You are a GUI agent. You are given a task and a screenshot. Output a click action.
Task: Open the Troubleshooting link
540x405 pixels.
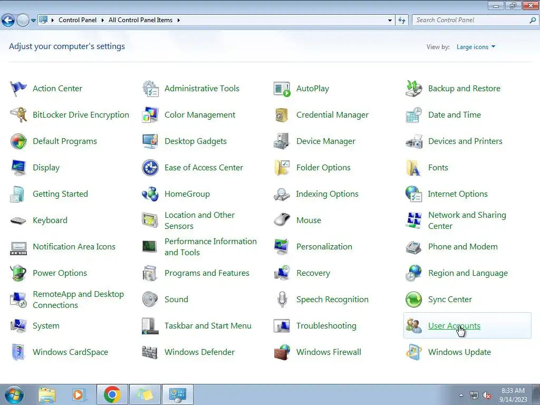point(326,326)
